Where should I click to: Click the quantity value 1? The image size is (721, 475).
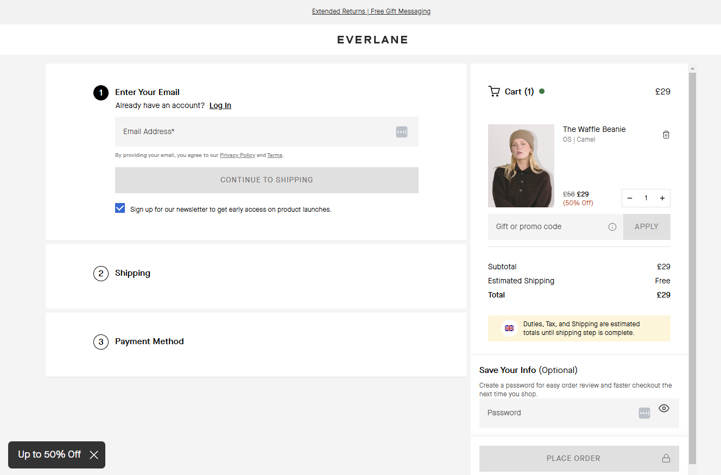646,198
